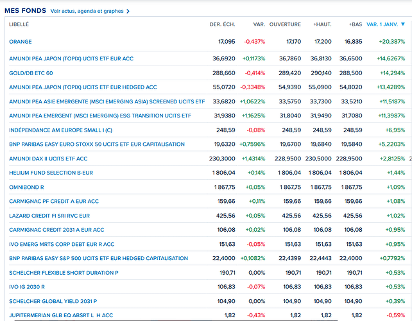This screenshot has width=412, height=321.
Task: Open CARMIGNAC PF CREDIT A EUR ACC
Action: (54, 201)
